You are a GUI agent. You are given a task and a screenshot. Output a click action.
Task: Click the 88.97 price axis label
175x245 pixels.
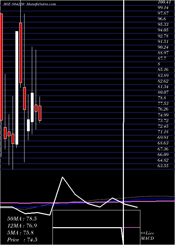pos(163,53)
